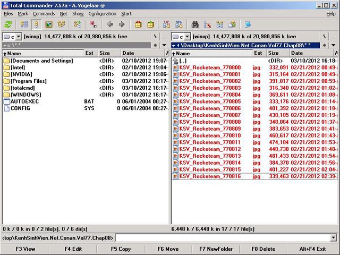340x255 pixels.
Task: Go back with the left arrow icon
Action: (x=110, y=24)
